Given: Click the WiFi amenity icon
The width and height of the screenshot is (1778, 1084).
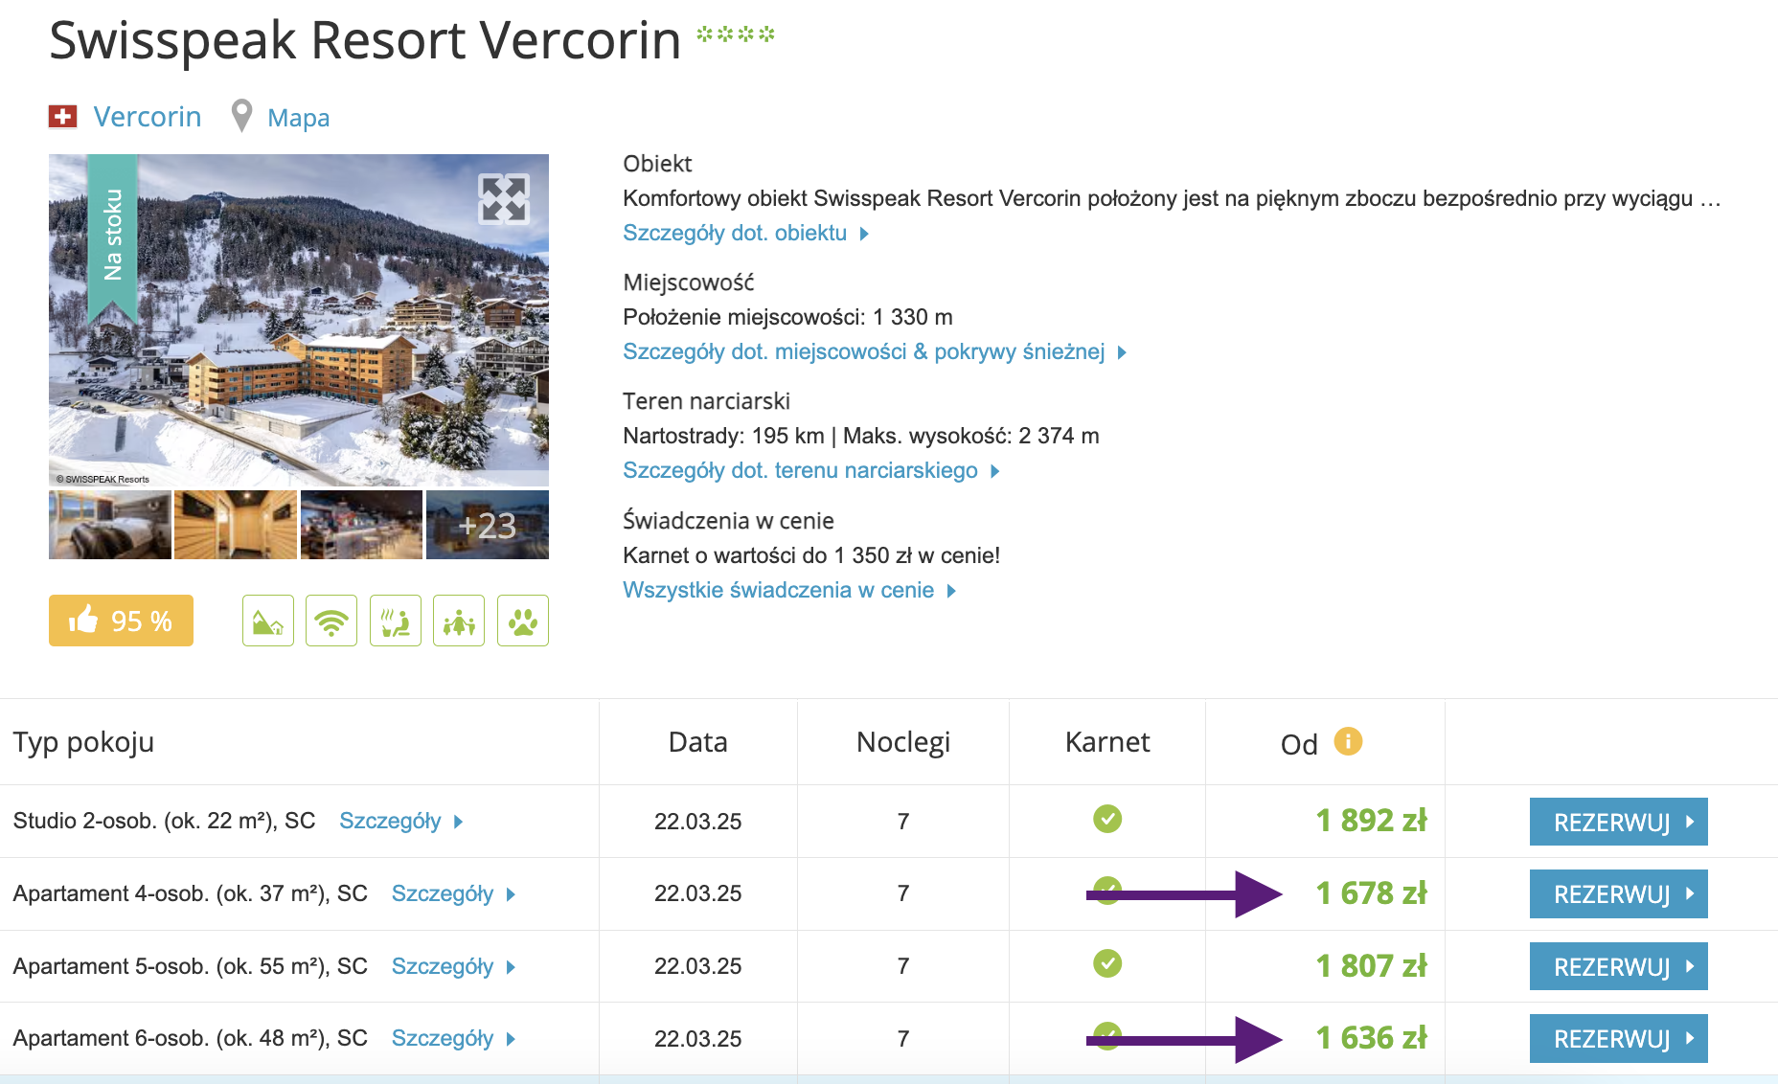Looking at the screenshot, I should pyautogui.click(x=331, y=621).
